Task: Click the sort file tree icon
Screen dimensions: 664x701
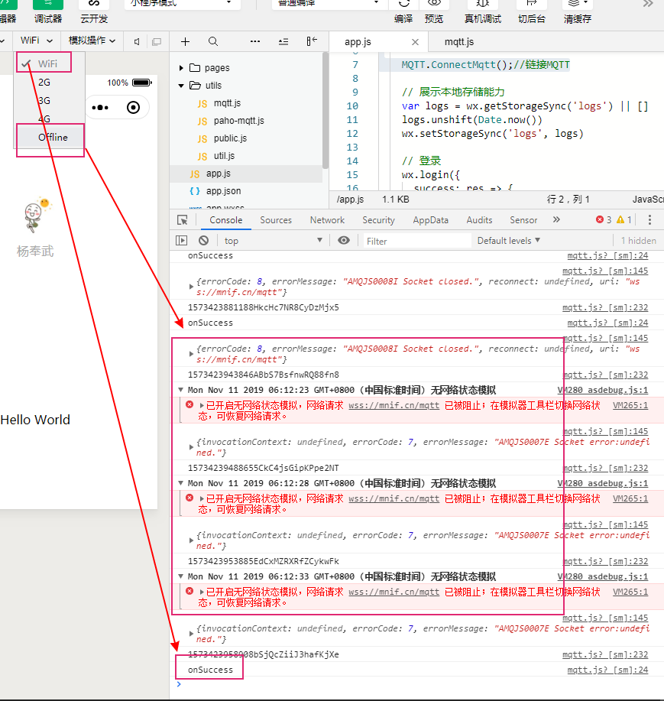Action: 283,41
